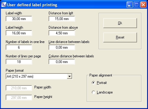This screenshot has height=109, width=148.
Task: Focus the Distance from left input field
Action: pyautogui.click(x=62, y=19)
